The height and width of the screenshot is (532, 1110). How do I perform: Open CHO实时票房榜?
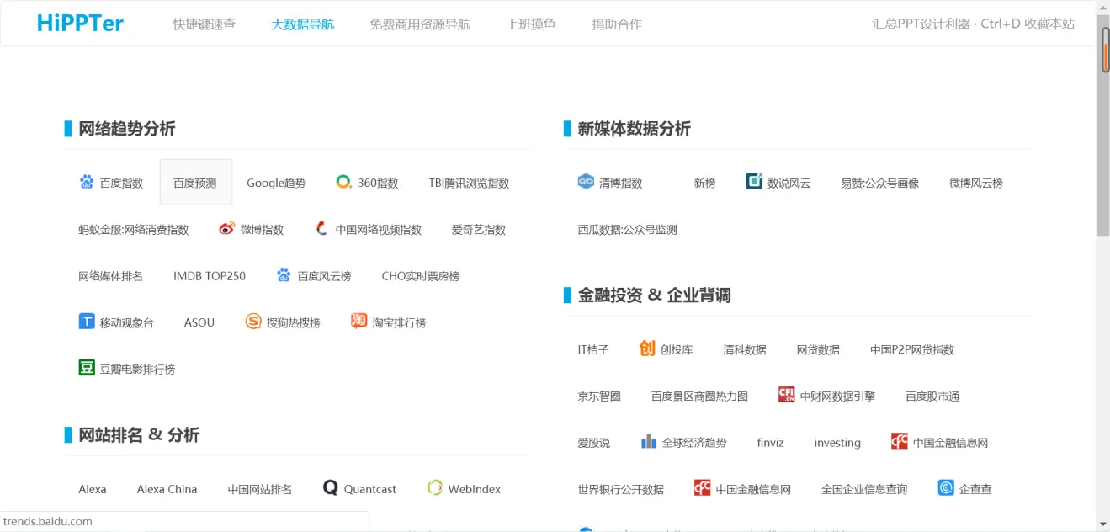[421, 275]
